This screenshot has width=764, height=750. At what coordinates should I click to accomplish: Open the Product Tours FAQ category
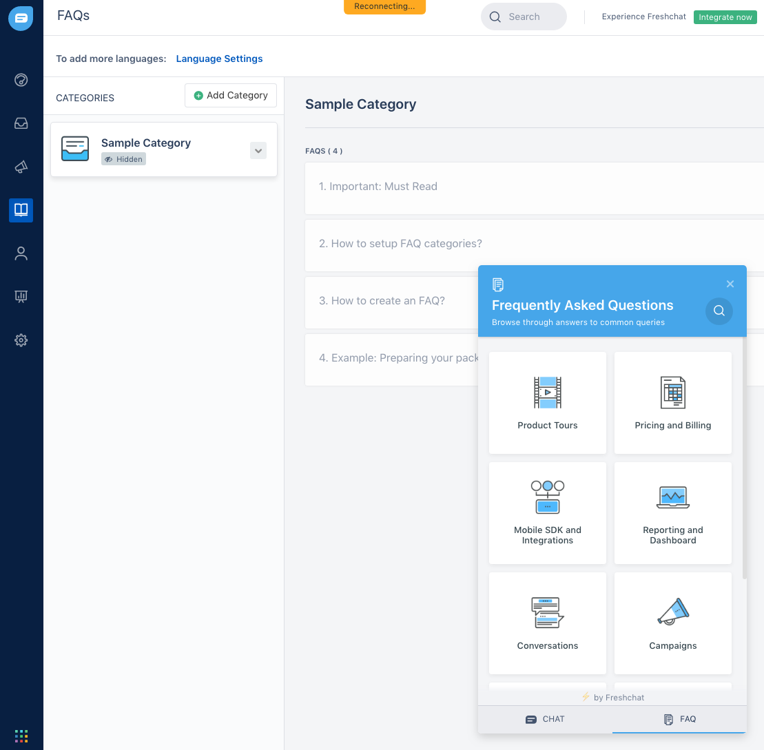(547, 403)
